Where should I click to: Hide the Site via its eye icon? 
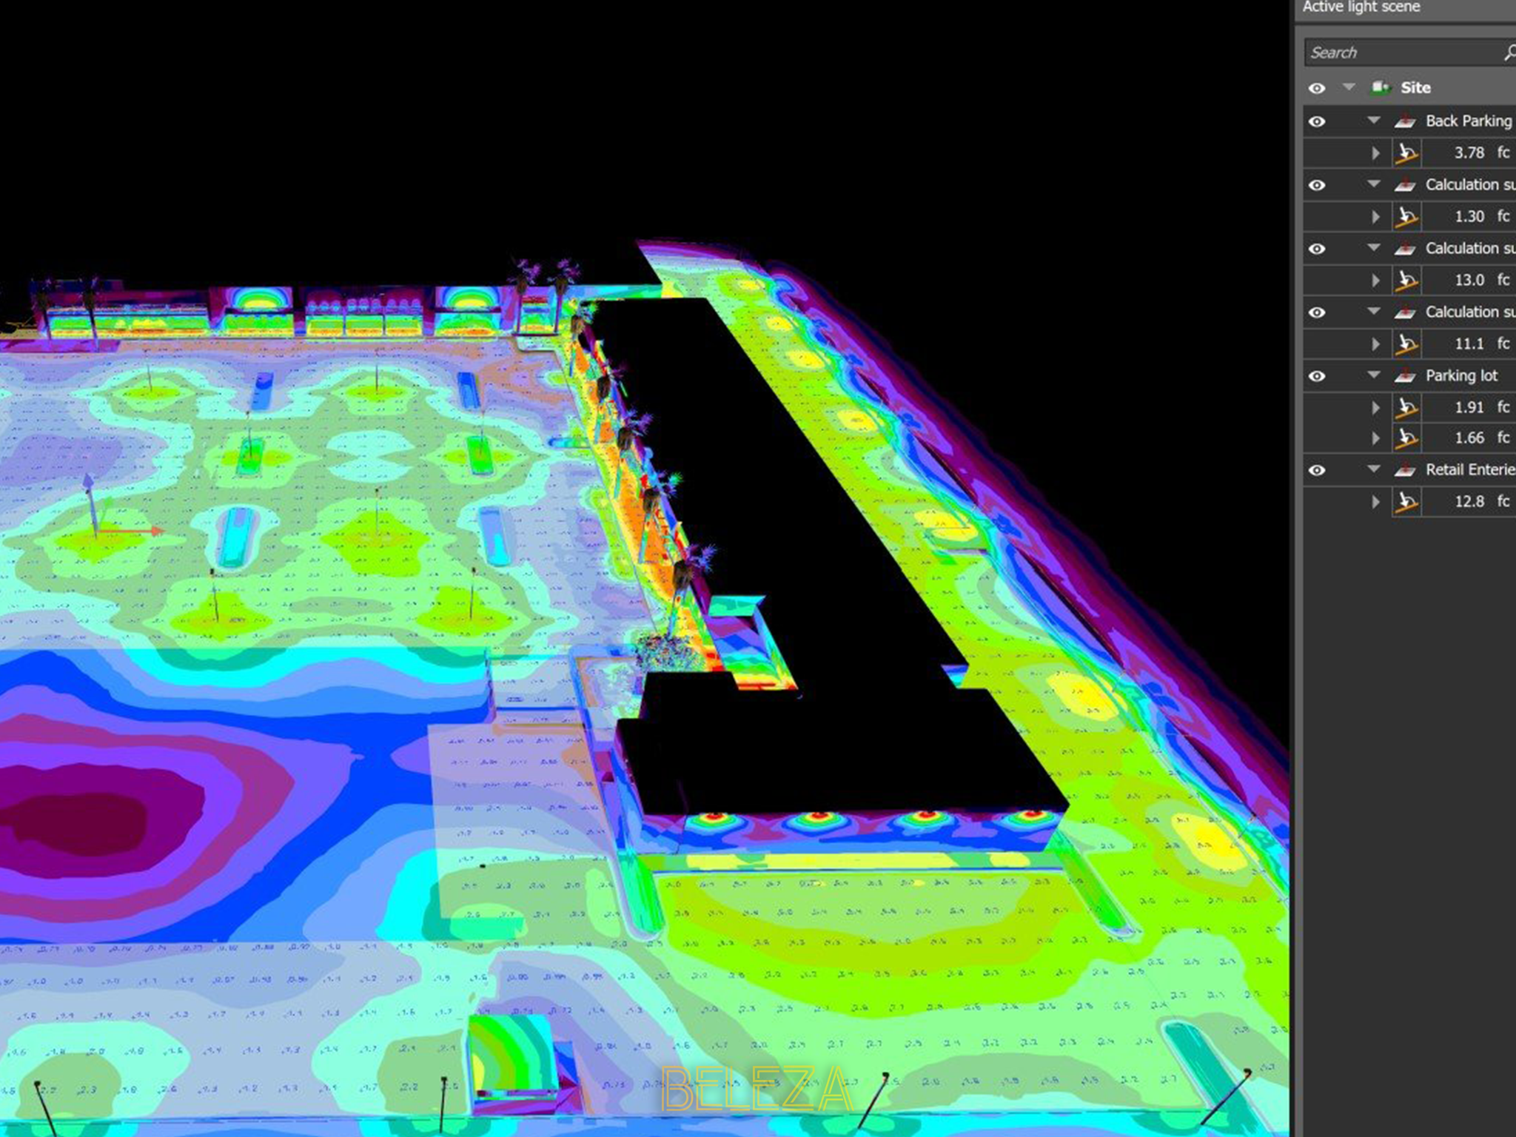(x=1317, y=88)
